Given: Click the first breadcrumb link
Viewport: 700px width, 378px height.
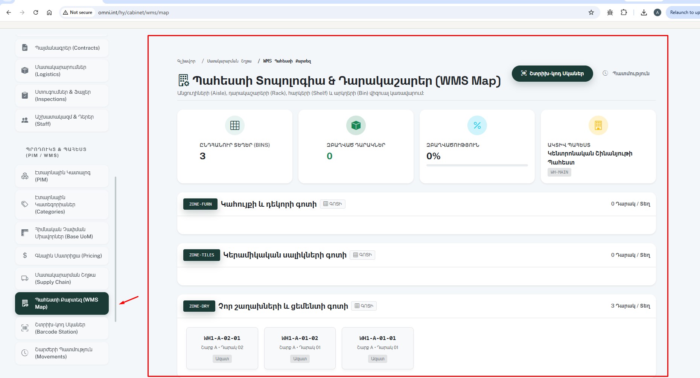Looking at the screenshot, I should pos(186,61).
